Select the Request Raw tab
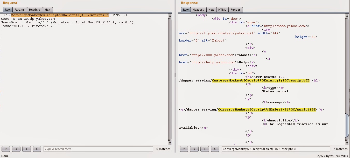The height and width of the screenshot is (158, 350). [8, 10]
